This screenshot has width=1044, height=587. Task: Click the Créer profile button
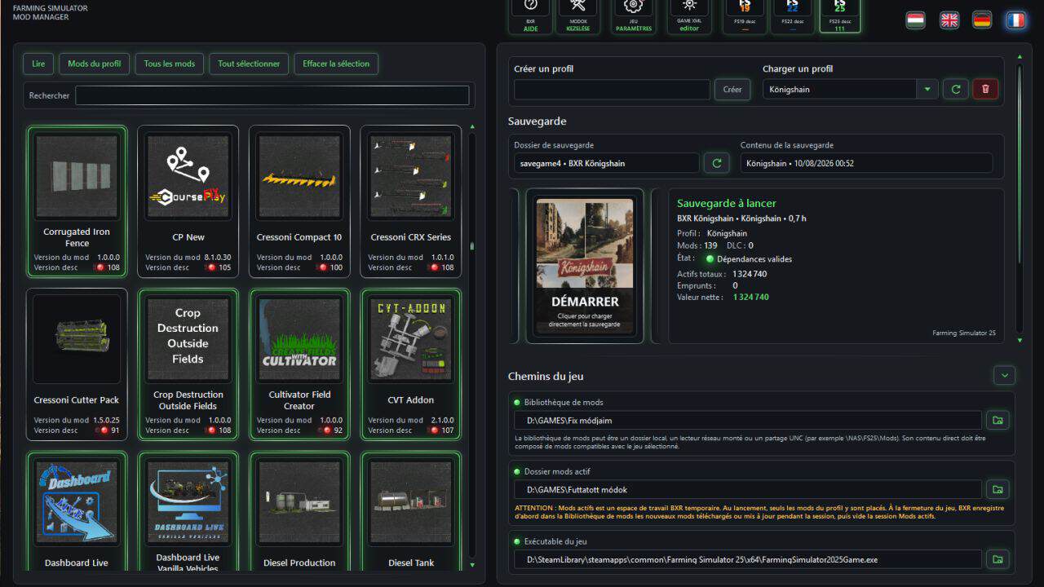[x=732, y=89]
